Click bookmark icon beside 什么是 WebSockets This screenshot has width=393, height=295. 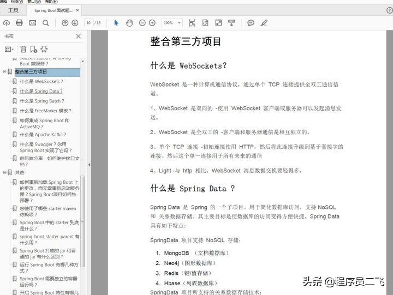(15, 81)
